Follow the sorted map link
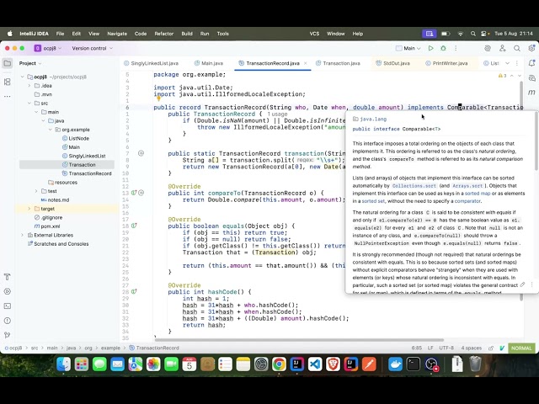 coord(478,194)
